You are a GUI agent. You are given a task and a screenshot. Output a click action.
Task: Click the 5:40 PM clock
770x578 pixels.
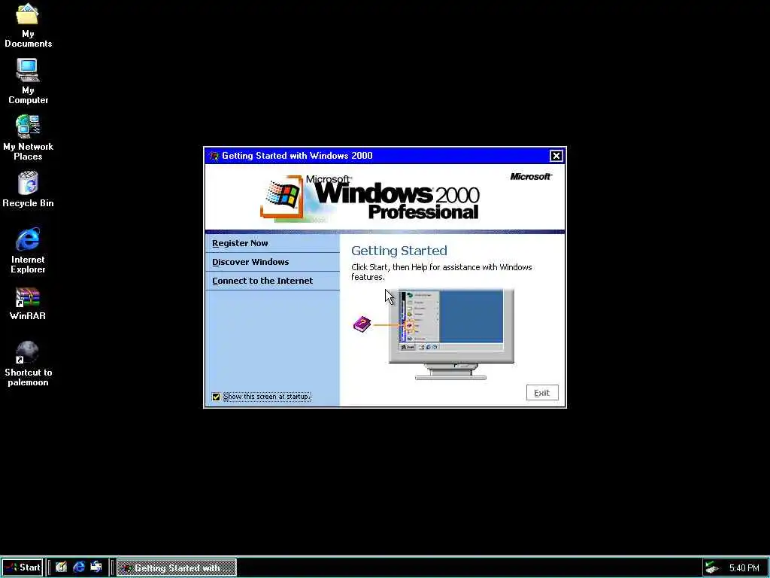[744, 568]
